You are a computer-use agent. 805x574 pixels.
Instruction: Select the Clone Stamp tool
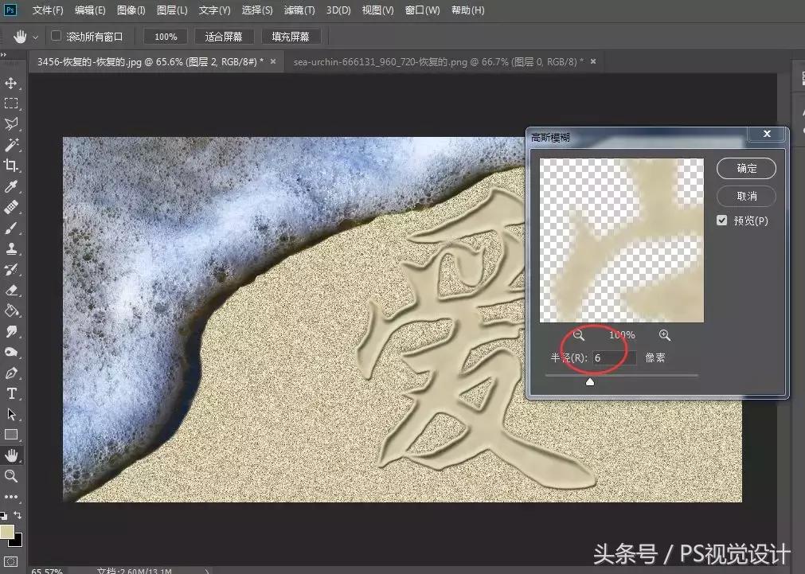click(11, 249)
